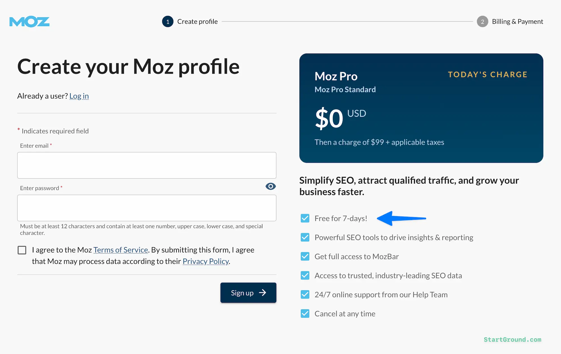Click checkmark beside Get full access to MozBar

pos(305,256)
